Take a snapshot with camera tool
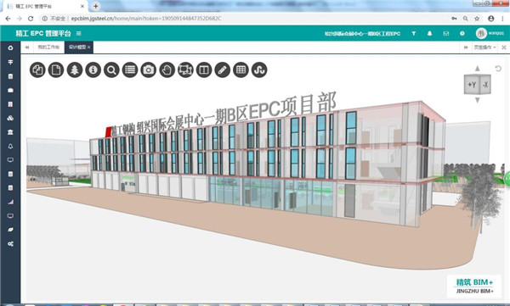510x306 pixels. [149, 70]
